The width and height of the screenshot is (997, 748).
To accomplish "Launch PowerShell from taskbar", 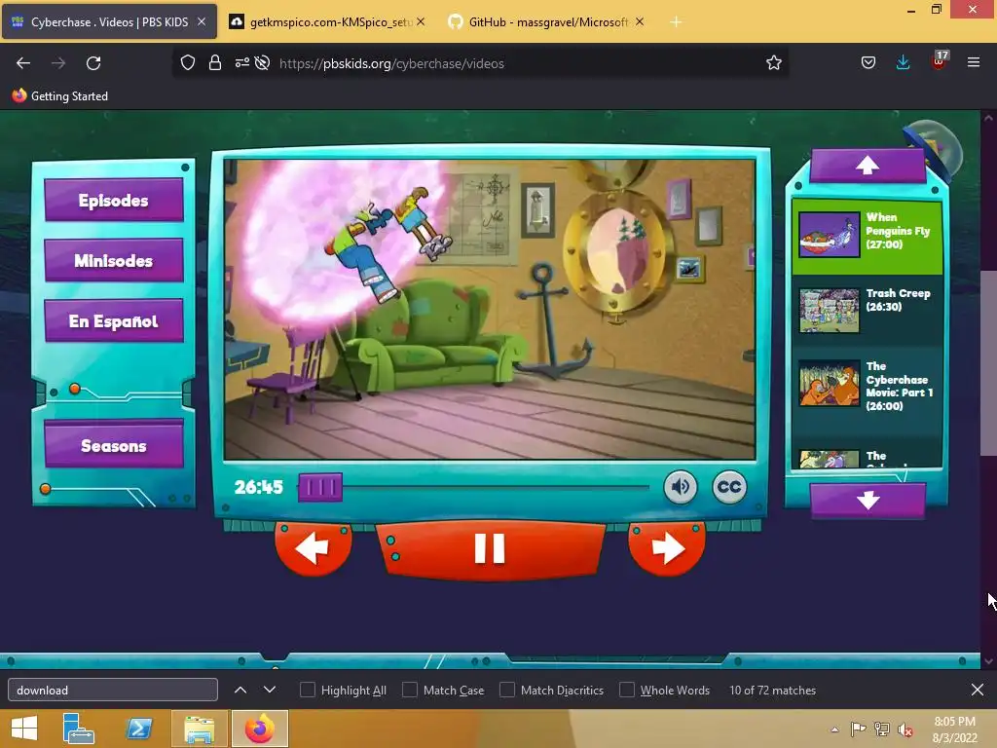I will (138, 729).
